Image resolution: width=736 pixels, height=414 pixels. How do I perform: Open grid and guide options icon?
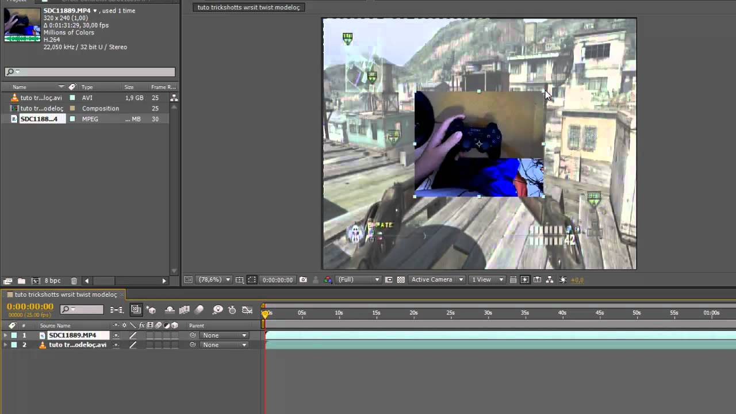pos(241,279)
